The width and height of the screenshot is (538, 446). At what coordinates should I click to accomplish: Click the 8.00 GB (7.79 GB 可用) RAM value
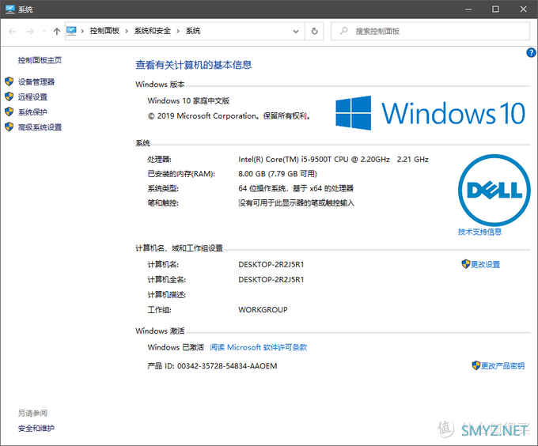pyautogui.click(x=278, y=174)
